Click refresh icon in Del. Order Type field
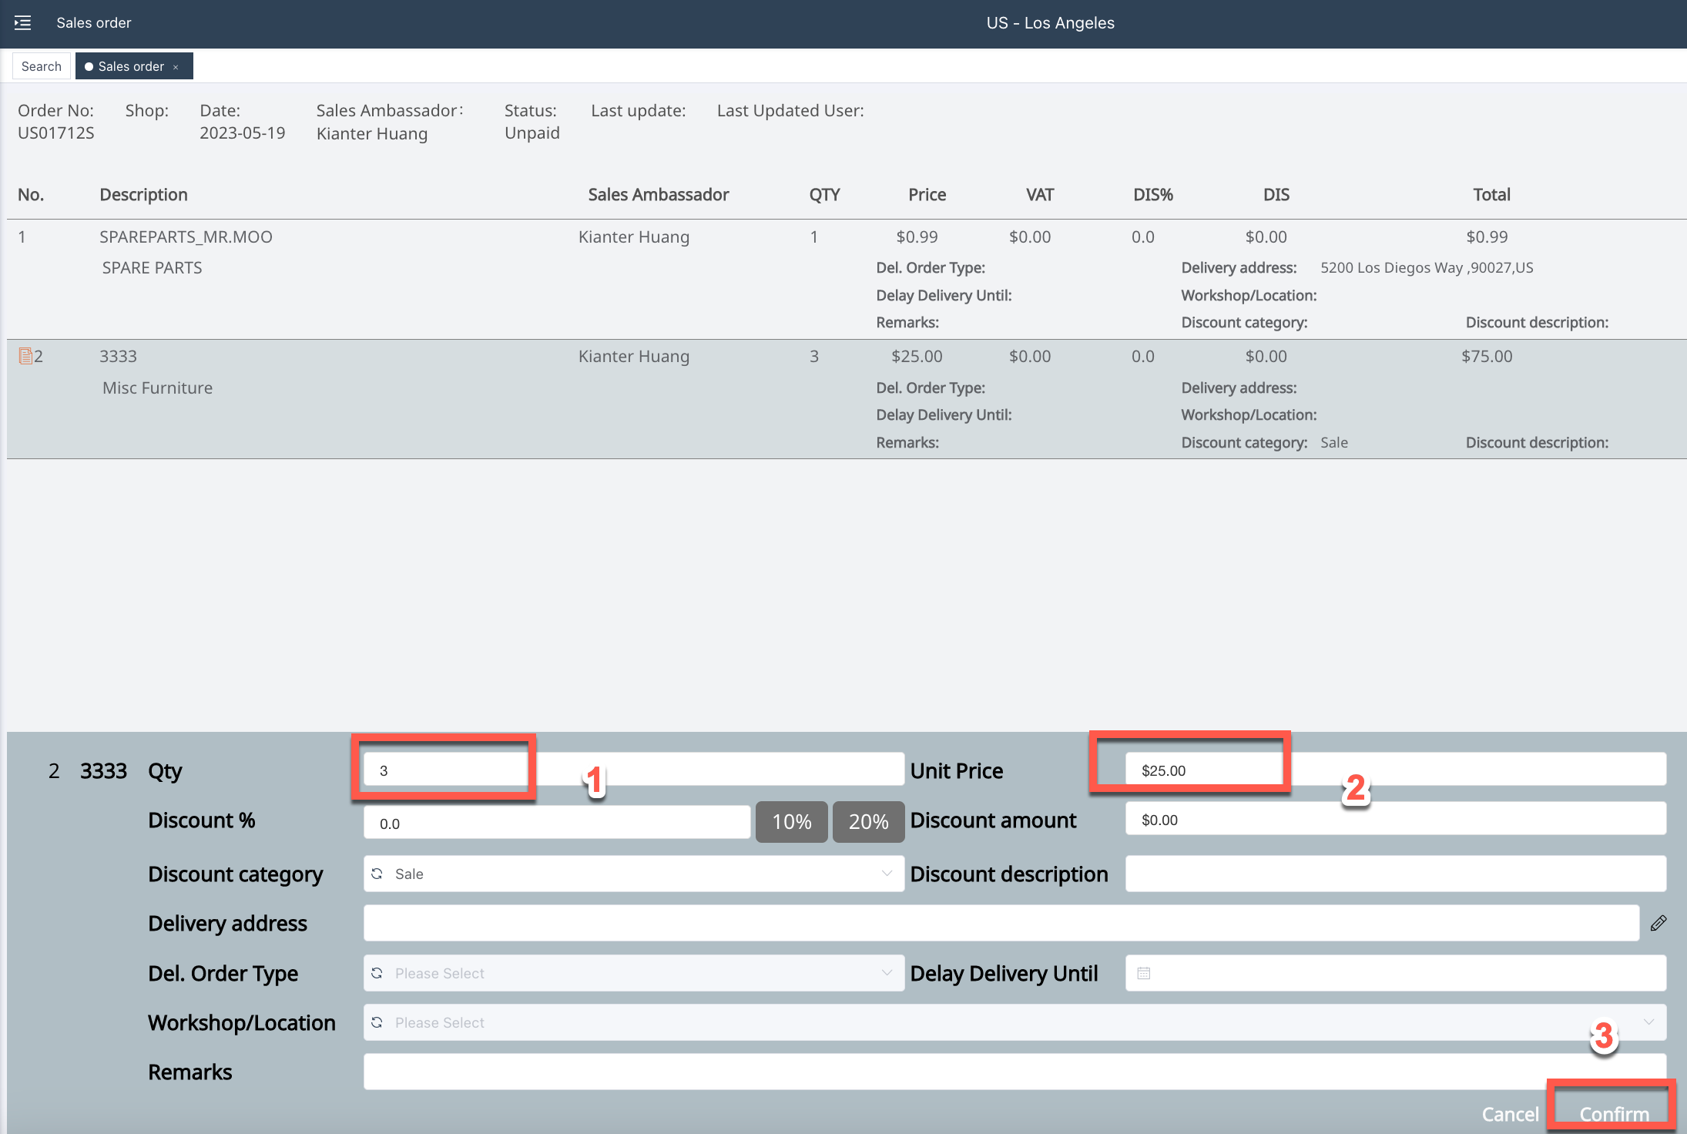This screenshot has width=1687, height=1134. tap(377, 973)
